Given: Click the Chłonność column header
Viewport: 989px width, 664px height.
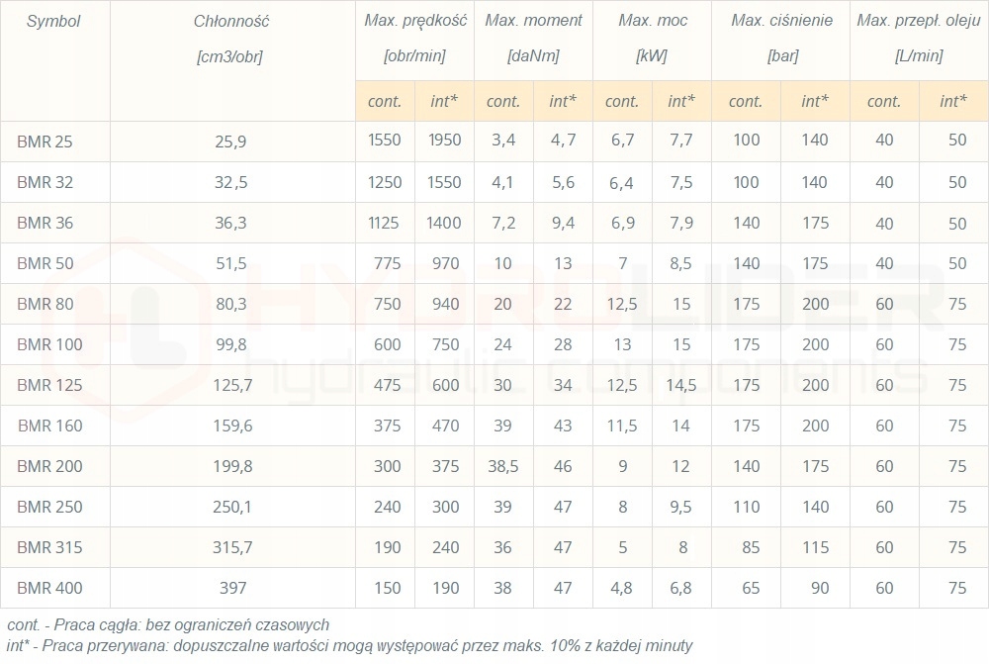Looking at the screenshot, I should tap(232, 21).
